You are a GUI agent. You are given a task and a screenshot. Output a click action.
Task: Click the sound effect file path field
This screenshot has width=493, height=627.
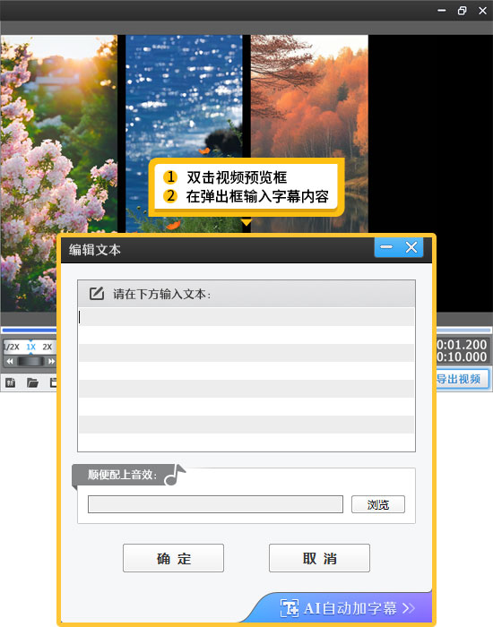point(215,504)
